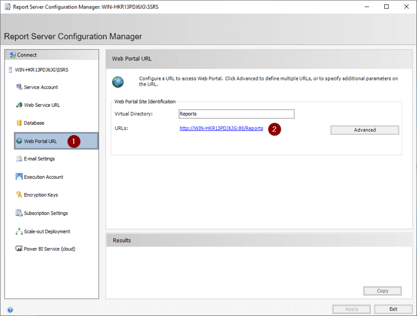Click the Subscription Settings icon
The image size is (417, 316).
pos(19,213)
